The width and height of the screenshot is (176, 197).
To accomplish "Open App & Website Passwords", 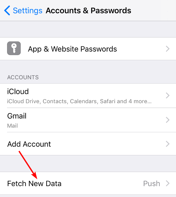I will 88,49.
